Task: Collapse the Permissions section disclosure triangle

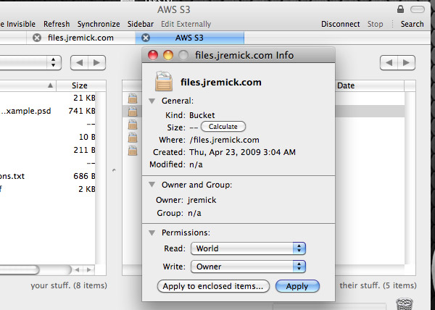Action: pyautogui.click(x=152, y=232)
